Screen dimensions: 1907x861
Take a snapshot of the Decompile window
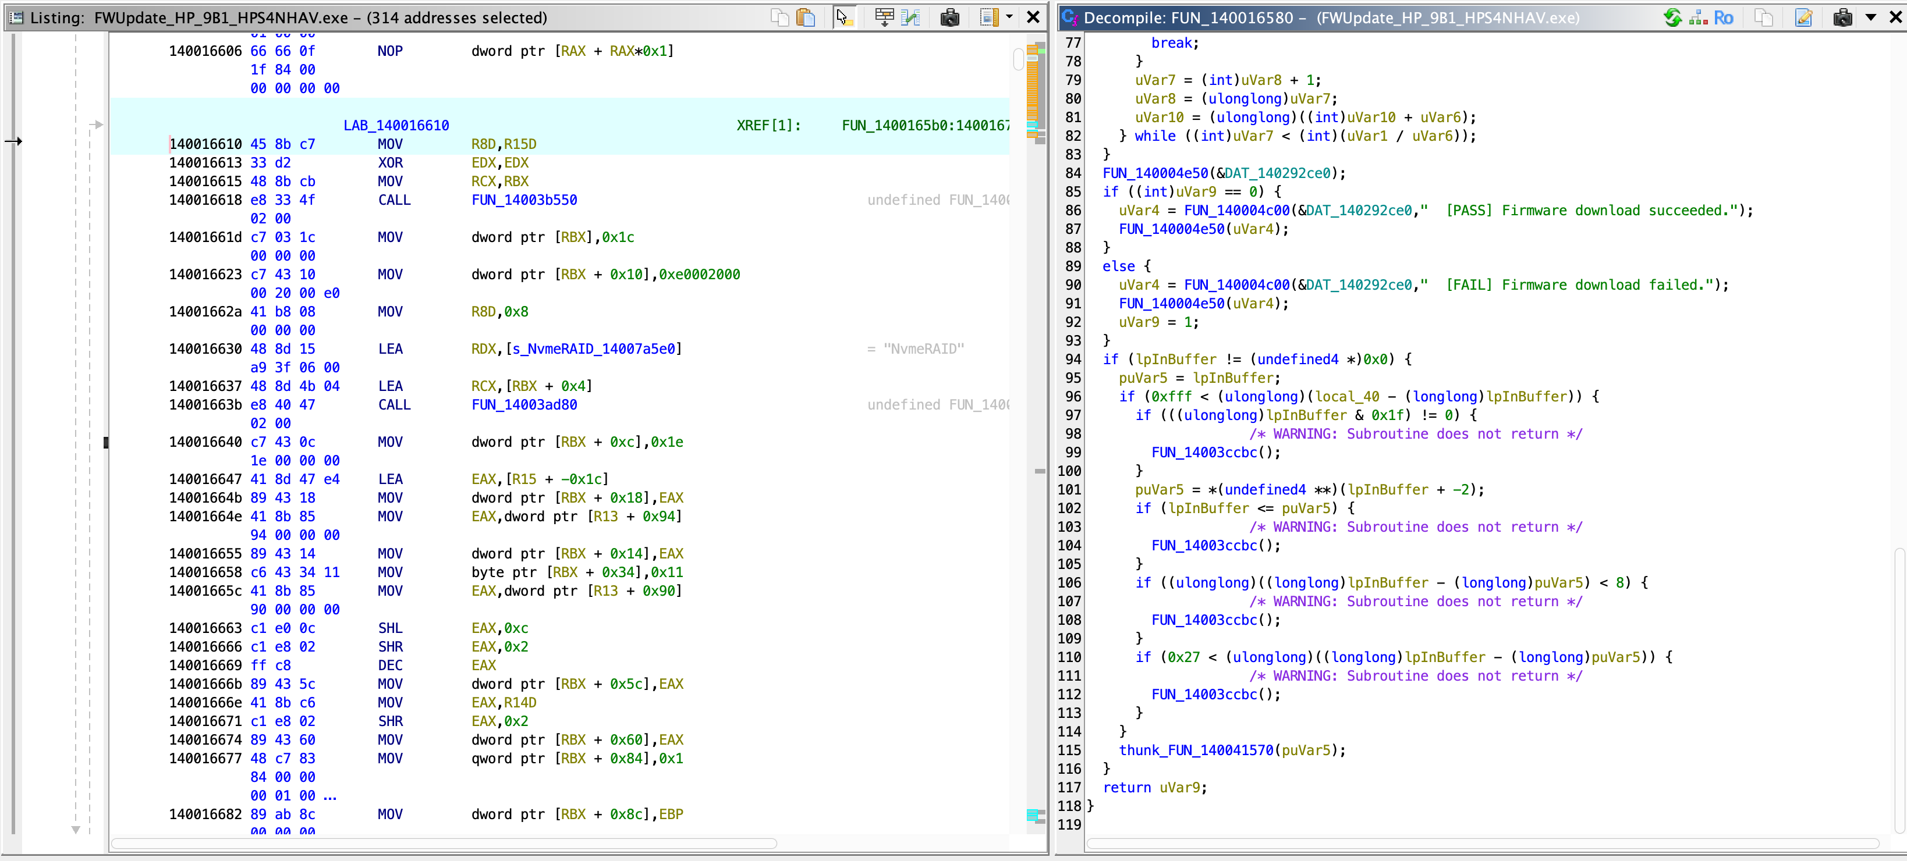(1842, 17)
